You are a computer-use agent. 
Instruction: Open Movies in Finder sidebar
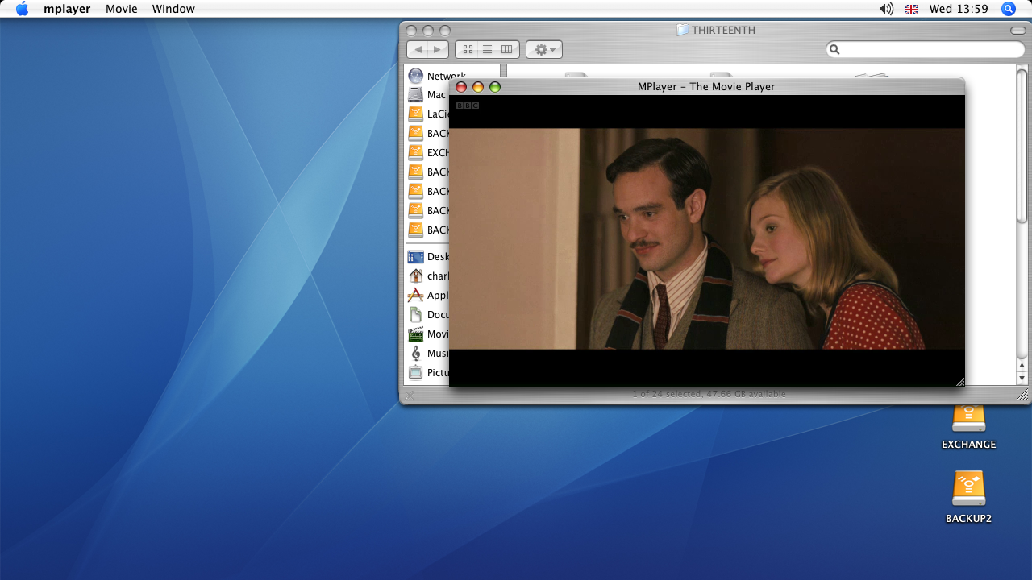tap(427, 333)
